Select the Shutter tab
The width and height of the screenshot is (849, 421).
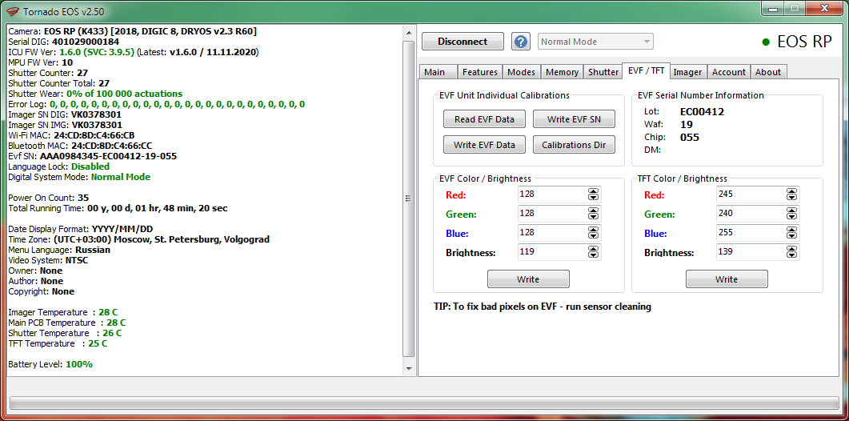603,72
